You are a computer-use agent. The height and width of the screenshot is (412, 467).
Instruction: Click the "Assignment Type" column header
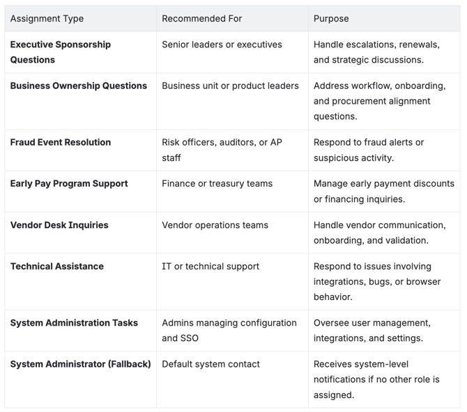pos(47,19)
